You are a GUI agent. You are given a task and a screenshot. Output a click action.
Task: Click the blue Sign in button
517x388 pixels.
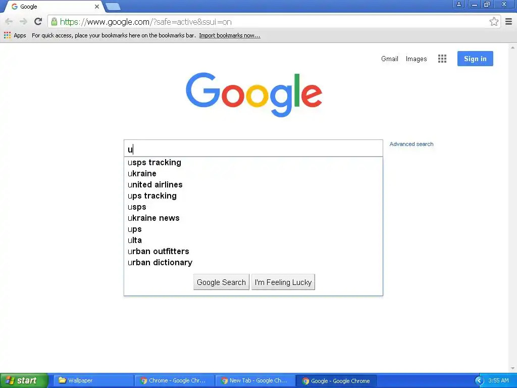[475, 59]
